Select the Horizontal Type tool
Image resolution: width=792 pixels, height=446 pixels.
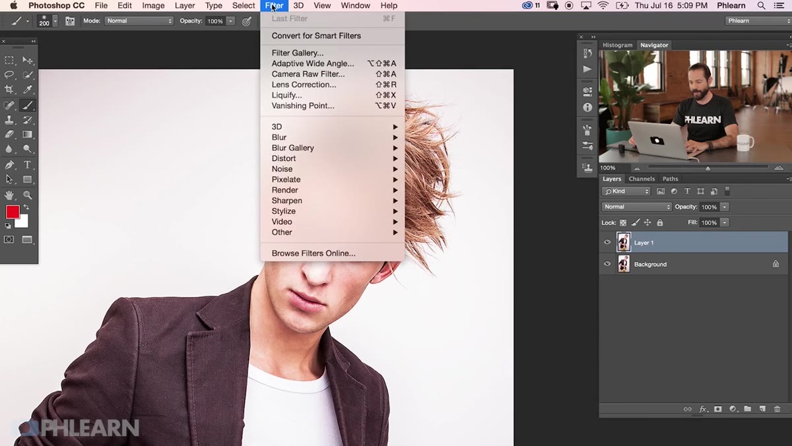tap(28, 165)
